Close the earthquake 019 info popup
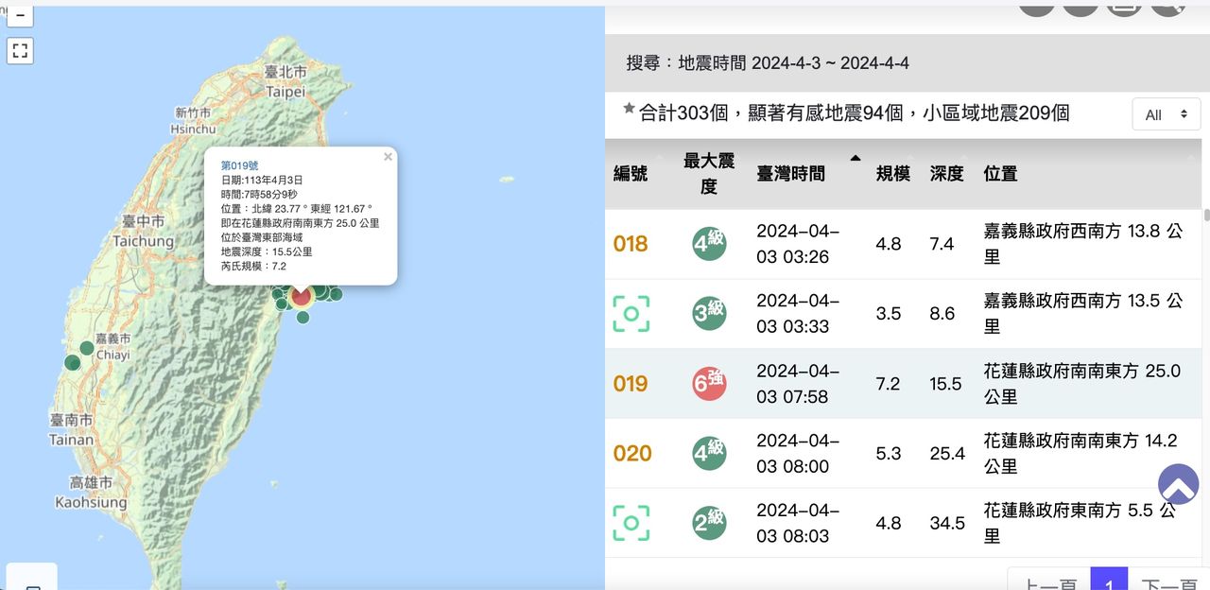 [388, 157]
